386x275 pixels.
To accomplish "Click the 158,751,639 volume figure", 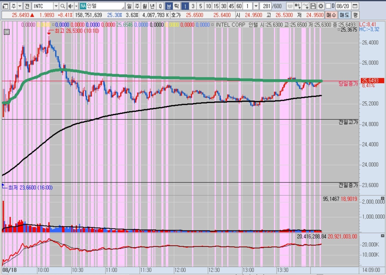I will click(x=89, y=15).
